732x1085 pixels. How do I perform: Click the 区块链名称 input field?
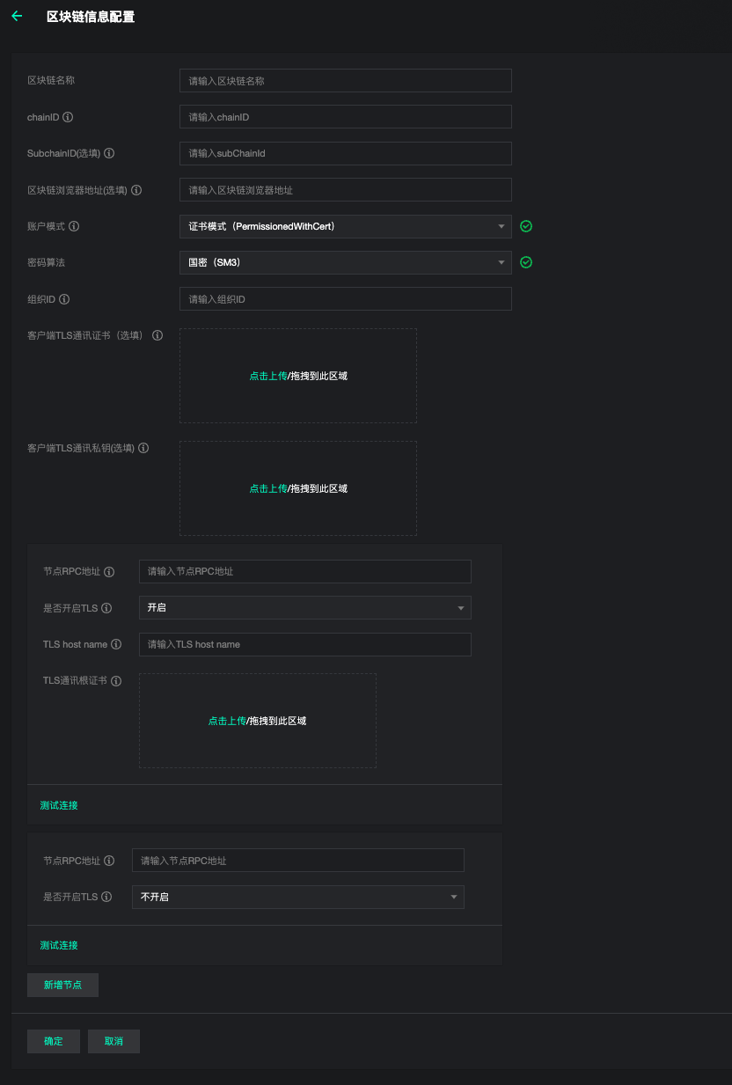pos(345,81)
